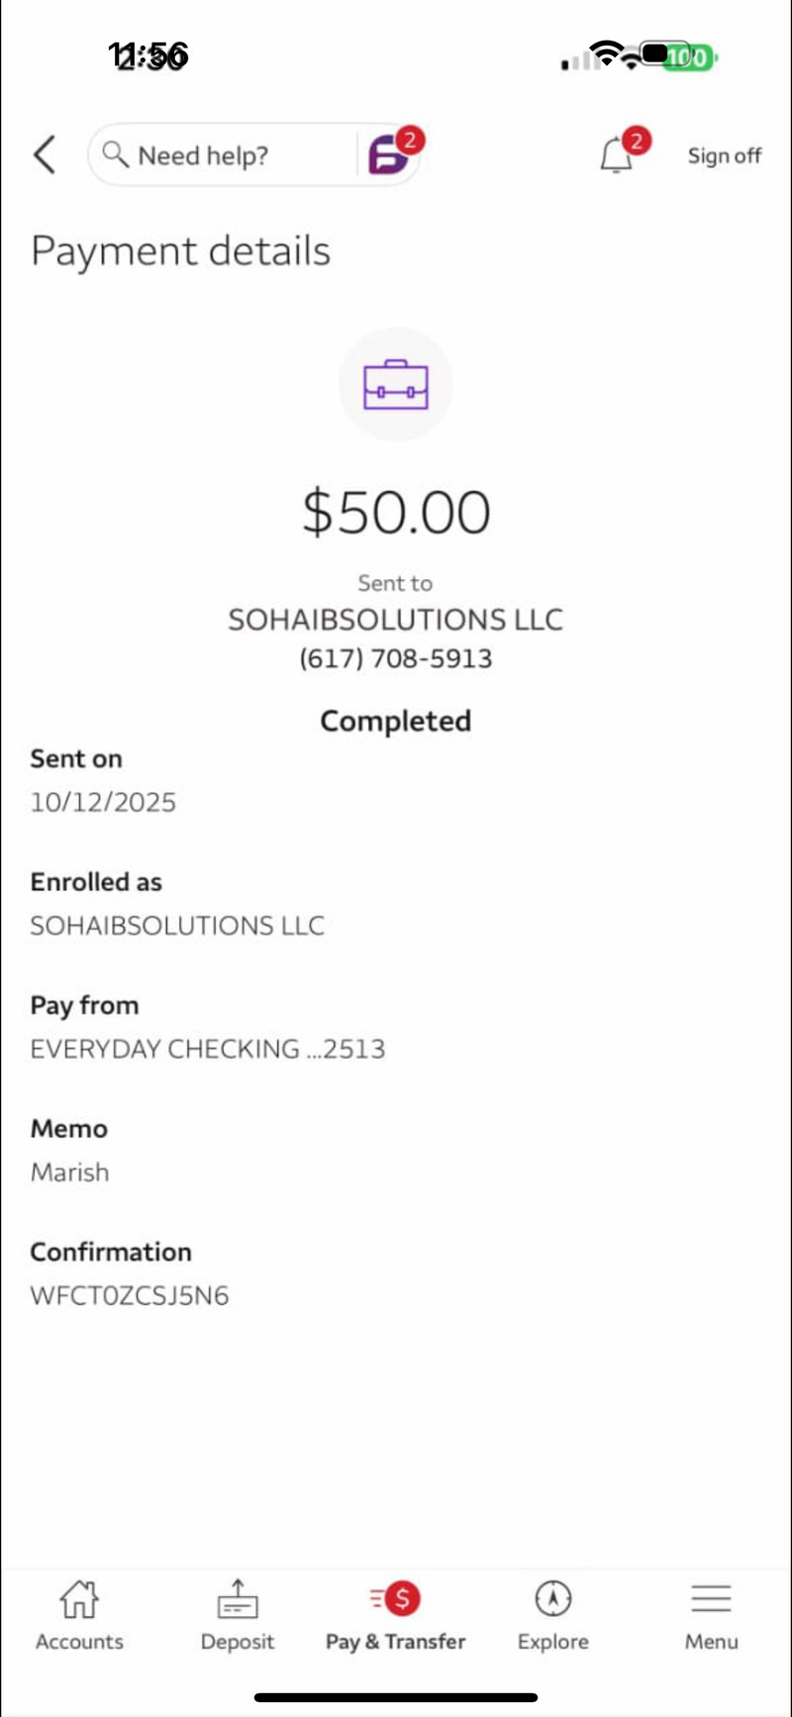The height and width of the screenshot is (1717, 792).
Task: Tap the recipient phone number (617) 708-5913
Action: tap(396, 658)
